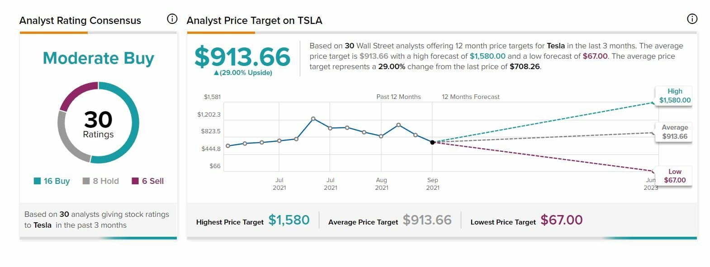This screenshot has height=267, width=710.
Task: Click the Average $913.66 forecast label
Action: 675,132
